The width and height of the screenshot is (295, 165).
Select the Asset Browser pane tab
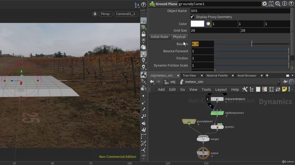[247, 75]
